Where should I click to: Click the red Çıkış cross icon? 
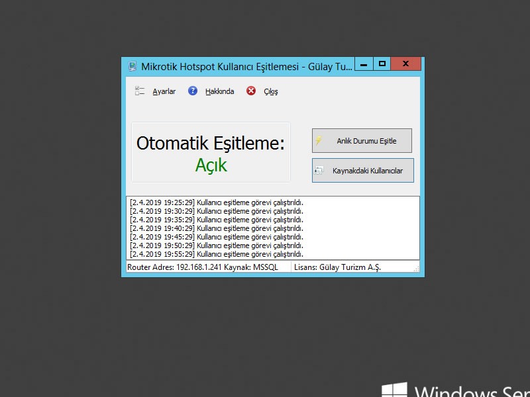point(251,91)
